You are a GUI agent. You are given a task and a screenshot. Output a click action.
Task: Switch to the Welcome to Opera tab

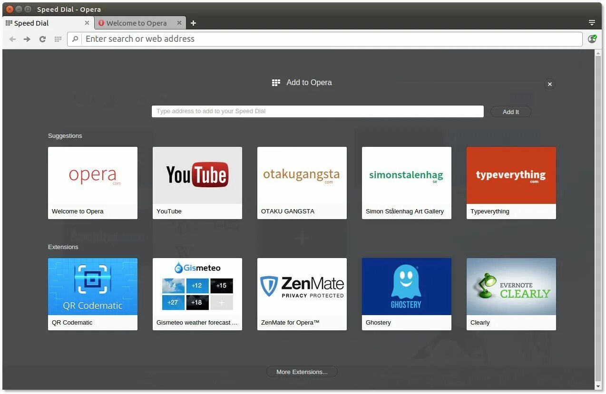139,23
